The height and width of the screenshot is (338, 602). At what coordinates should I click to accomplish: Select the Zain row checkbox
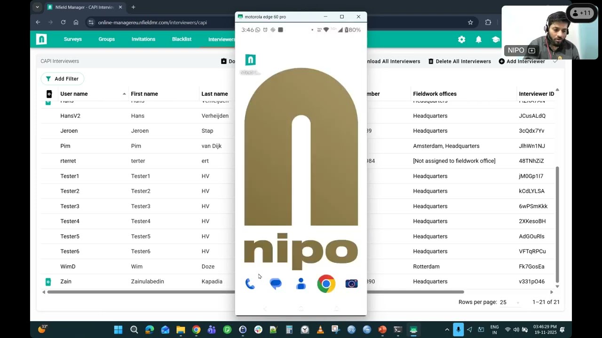click(x=48, y=281)
